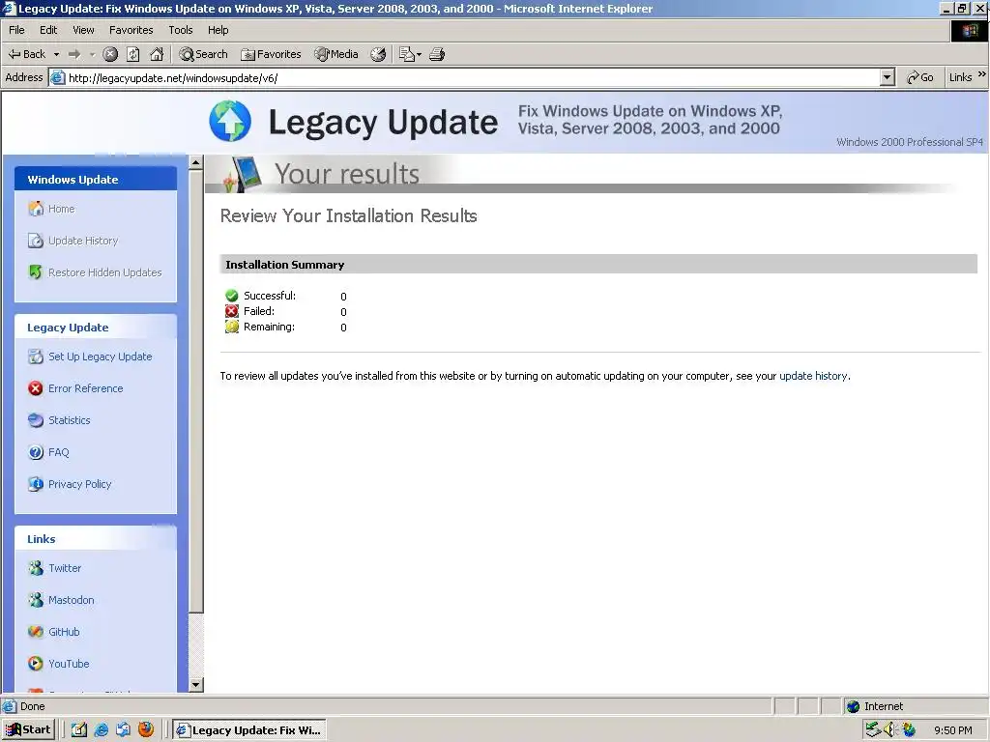Click the Stop loading icon
Image resolution: width=990 pixels, height=742 pixels.
(x=110, y=54)
